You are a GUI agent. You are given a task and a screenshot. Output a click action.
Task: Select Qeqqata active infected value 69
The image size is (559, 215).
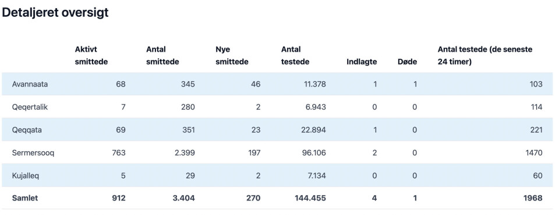121,130
